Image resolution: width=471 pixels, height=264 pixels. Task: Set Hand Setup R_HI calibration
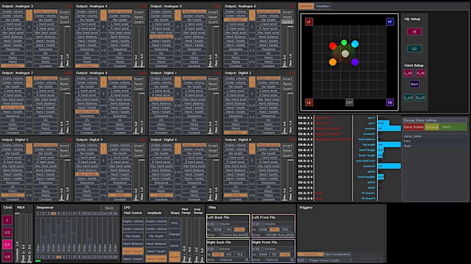click(x=421, y=73)
